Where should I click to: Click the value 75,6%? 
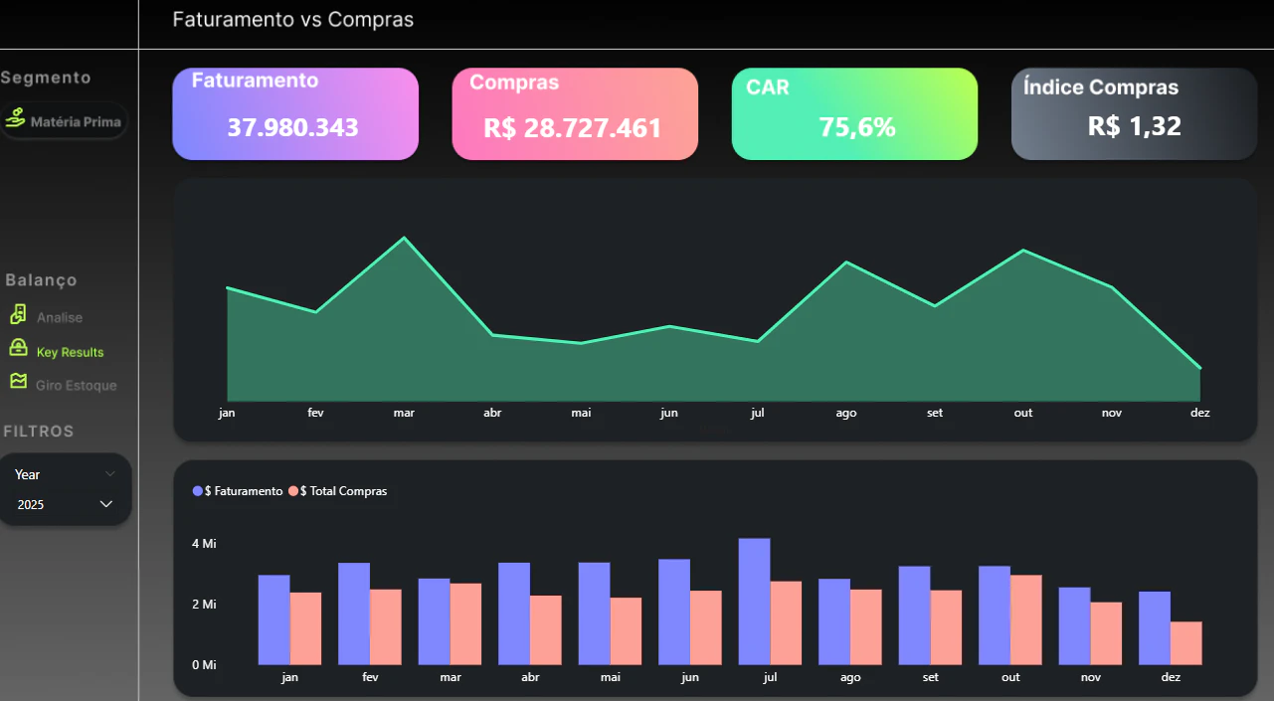coord(857,127)
